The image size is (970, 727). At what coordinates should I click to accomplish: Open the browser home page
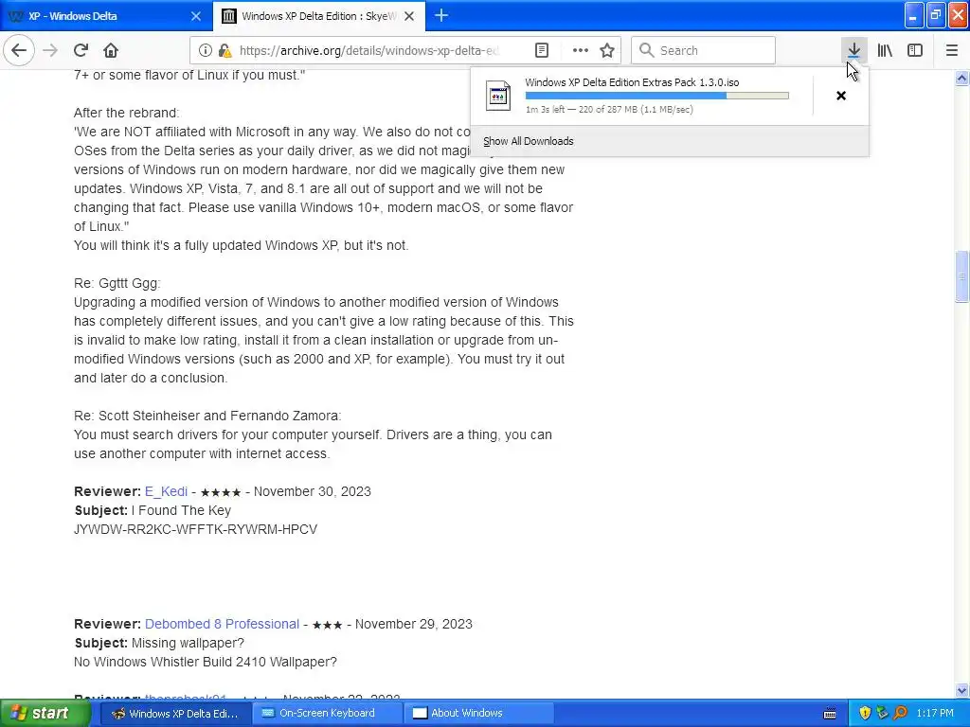(111, 50)
